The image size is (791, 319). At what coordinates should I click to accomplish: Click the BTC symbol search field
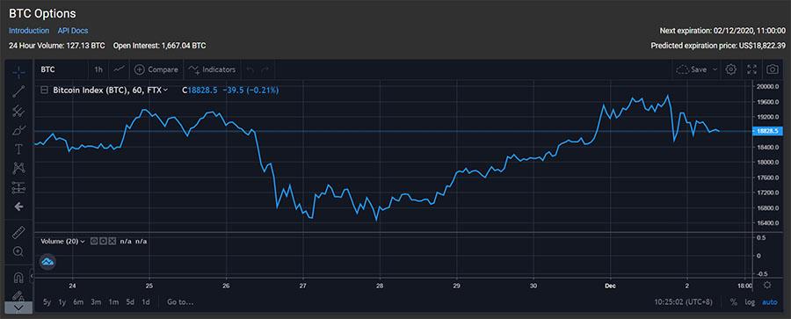61,69
